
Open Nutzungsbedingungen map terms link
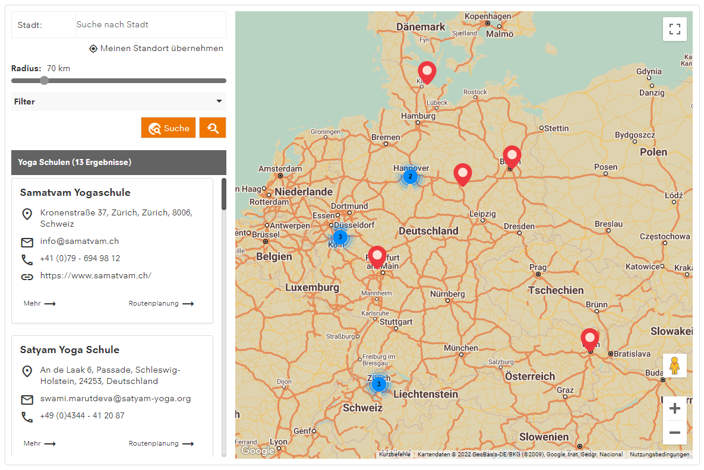tap(659, 455)
